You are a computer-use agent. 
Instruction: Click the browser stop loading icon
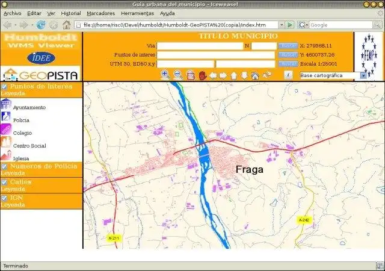point(54,25)
